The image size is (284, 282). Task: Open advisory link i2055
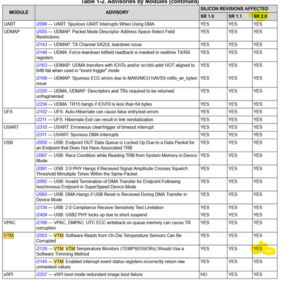tap(42, 32)
